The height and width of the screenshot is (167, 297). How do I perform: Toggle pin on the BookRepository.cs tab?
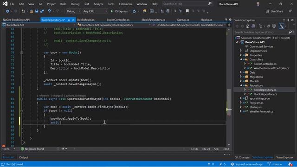(69, 20)
